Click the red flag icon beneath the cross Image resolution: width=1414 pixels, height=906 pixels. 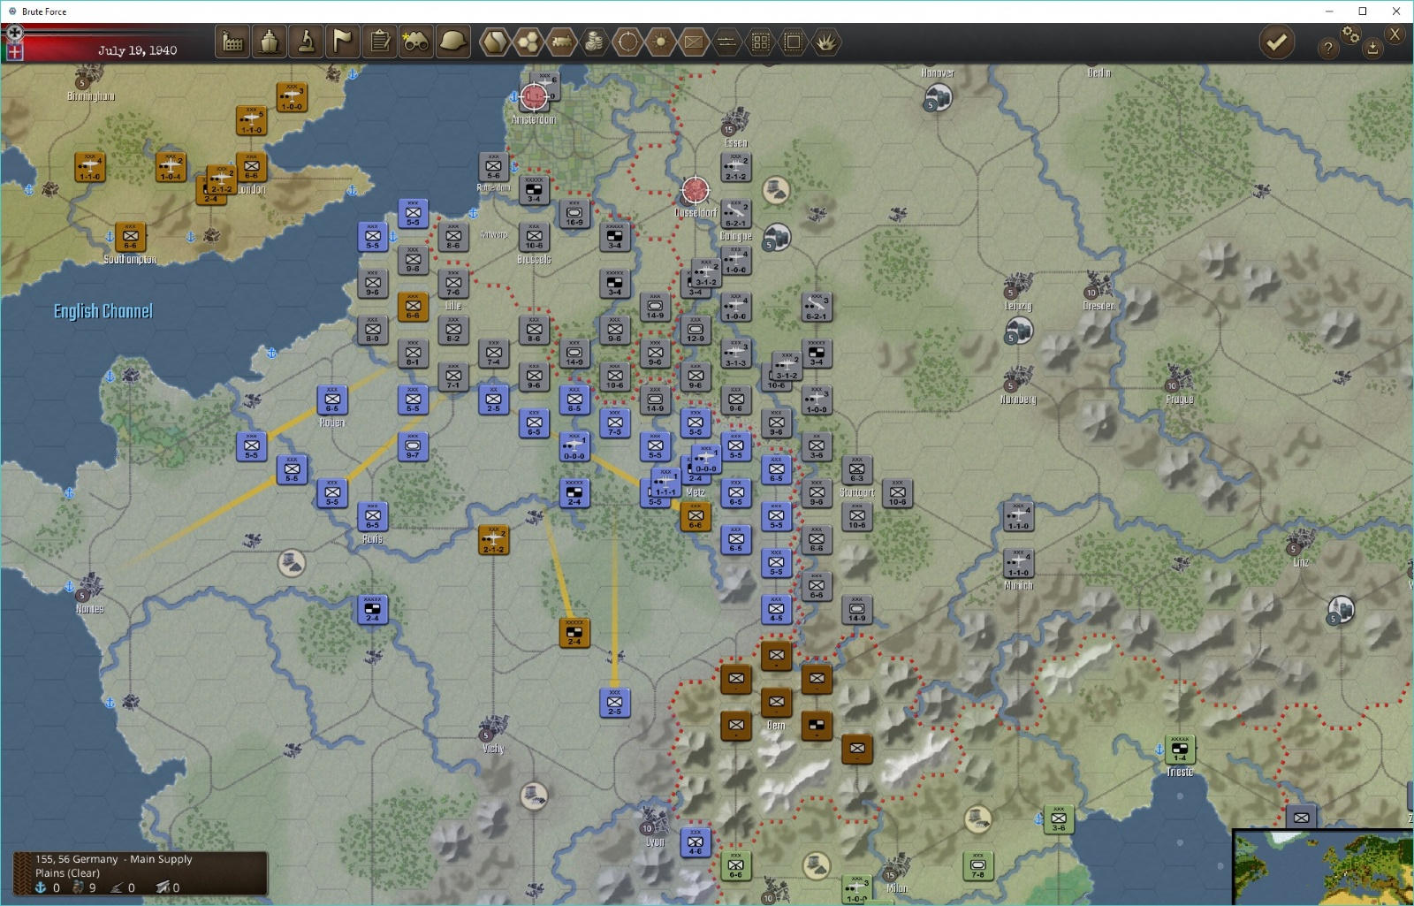click(x=14, y=51)
